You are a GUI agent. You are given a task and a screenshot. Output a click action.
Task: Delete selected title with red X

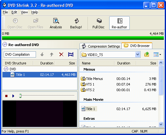61,54
